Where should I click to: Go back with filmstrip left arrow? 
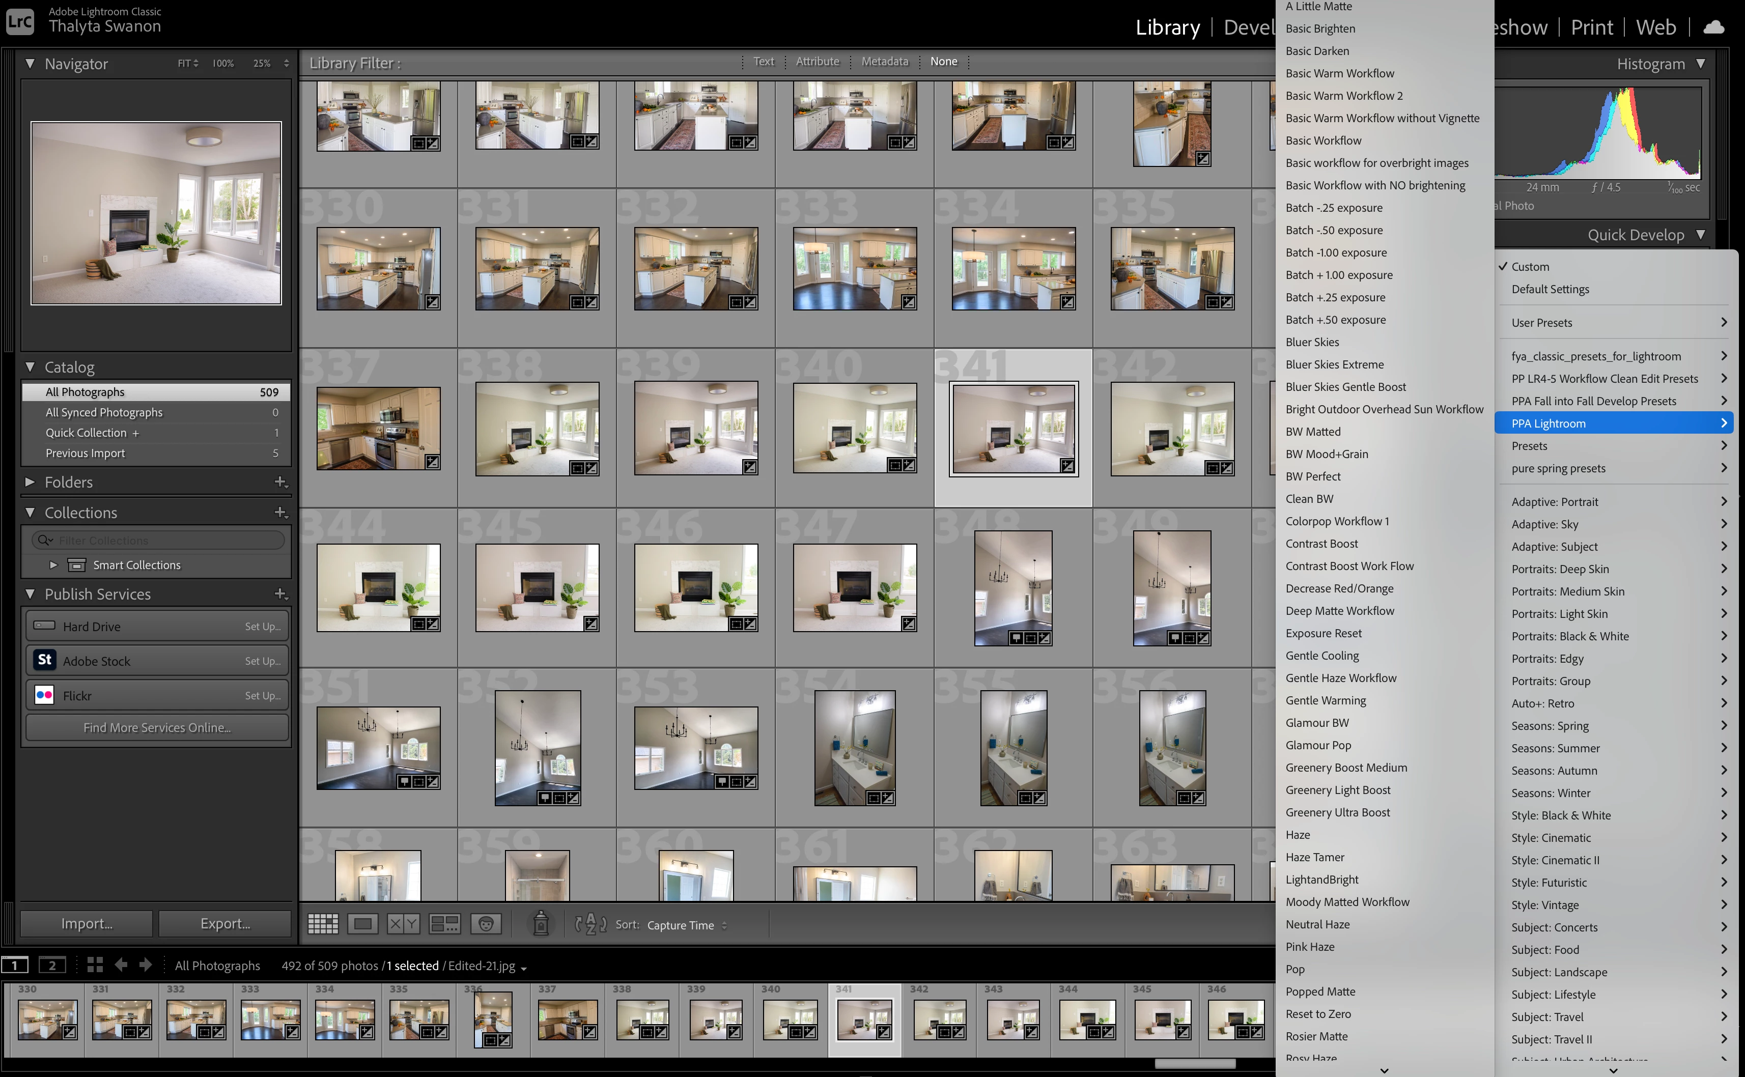[x=121, y=965]
